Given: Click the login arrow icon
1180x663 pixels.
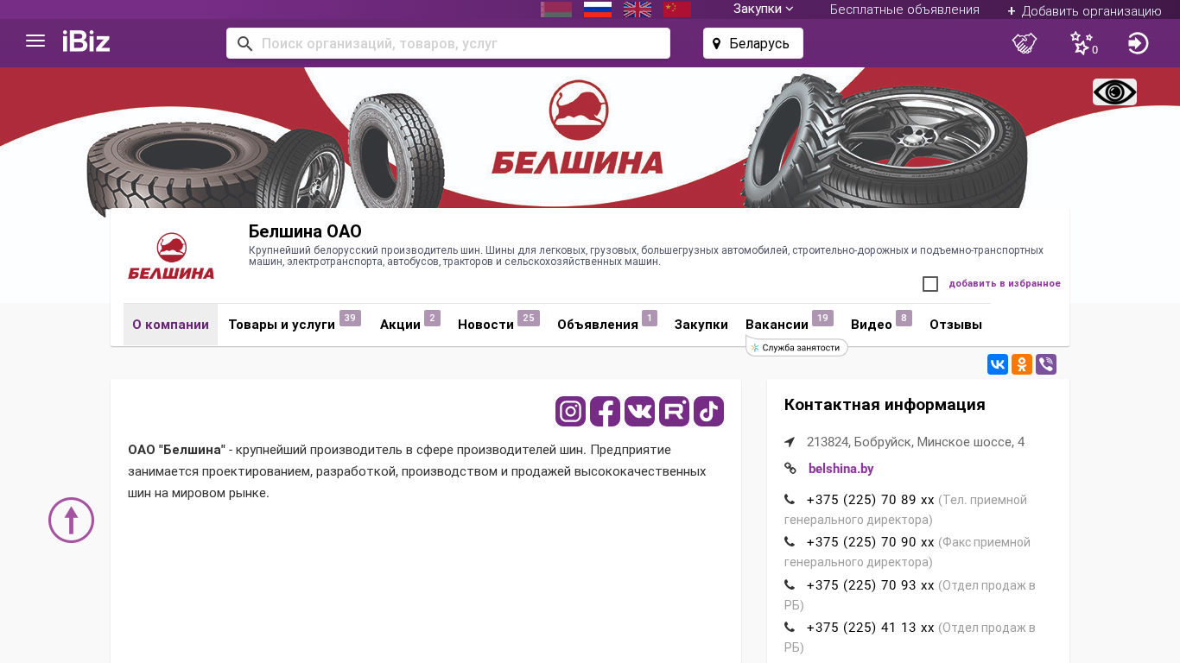Looking at the screenshot, I should pyautogui.click(x=1138, y=43).
